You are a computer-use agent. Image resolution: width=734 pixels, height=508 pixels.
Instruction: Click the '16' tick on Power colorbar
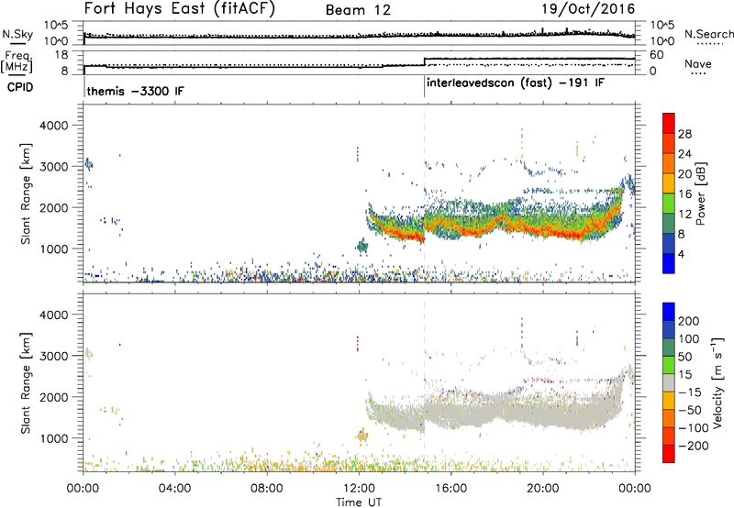(684, 194)
